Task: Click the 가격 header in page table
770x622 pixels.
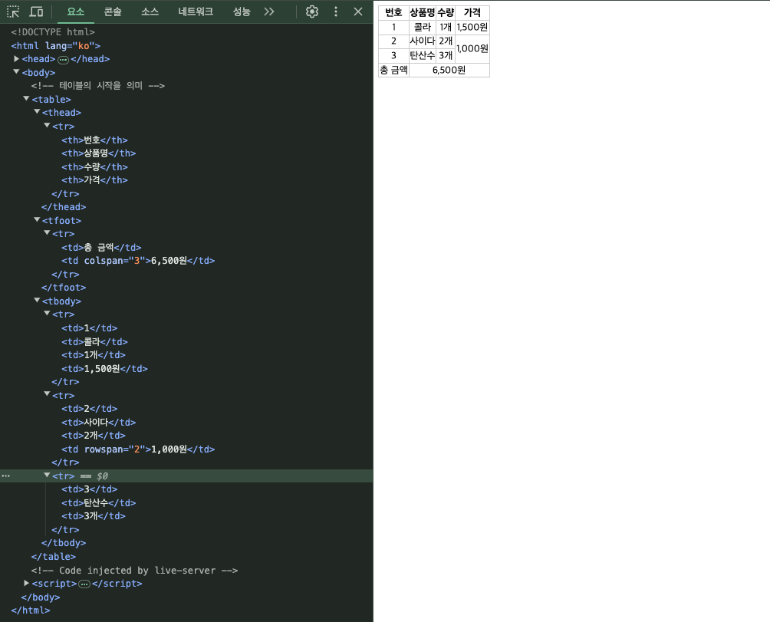Action: [472, 13]
